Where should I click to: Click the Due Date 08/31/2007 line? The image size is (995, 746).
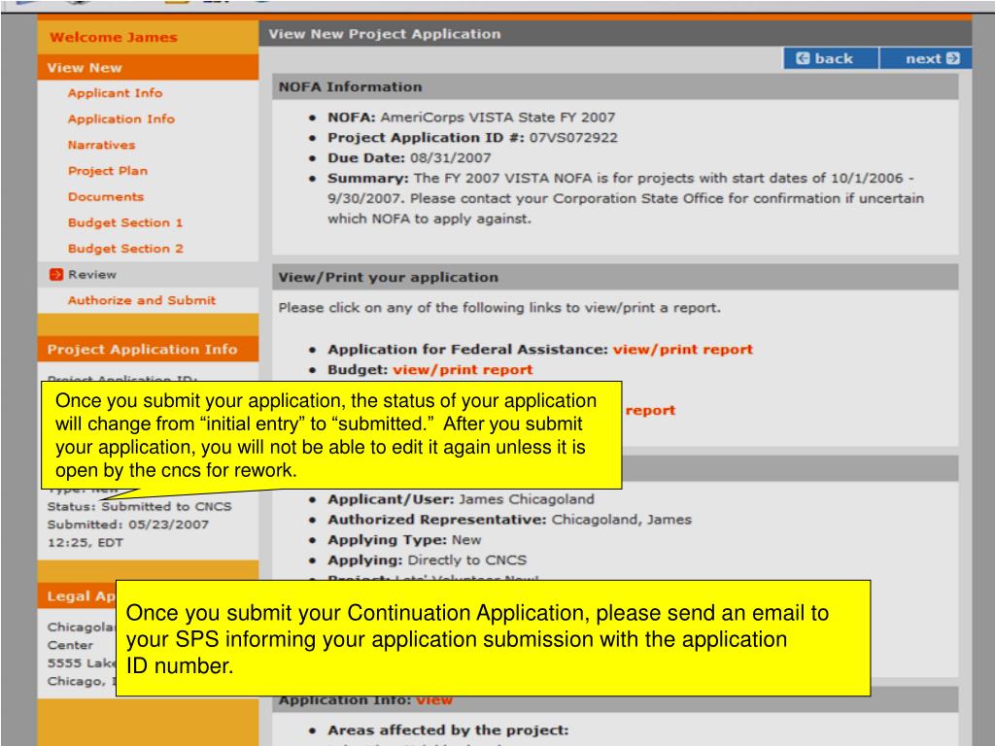pos(409,158)
